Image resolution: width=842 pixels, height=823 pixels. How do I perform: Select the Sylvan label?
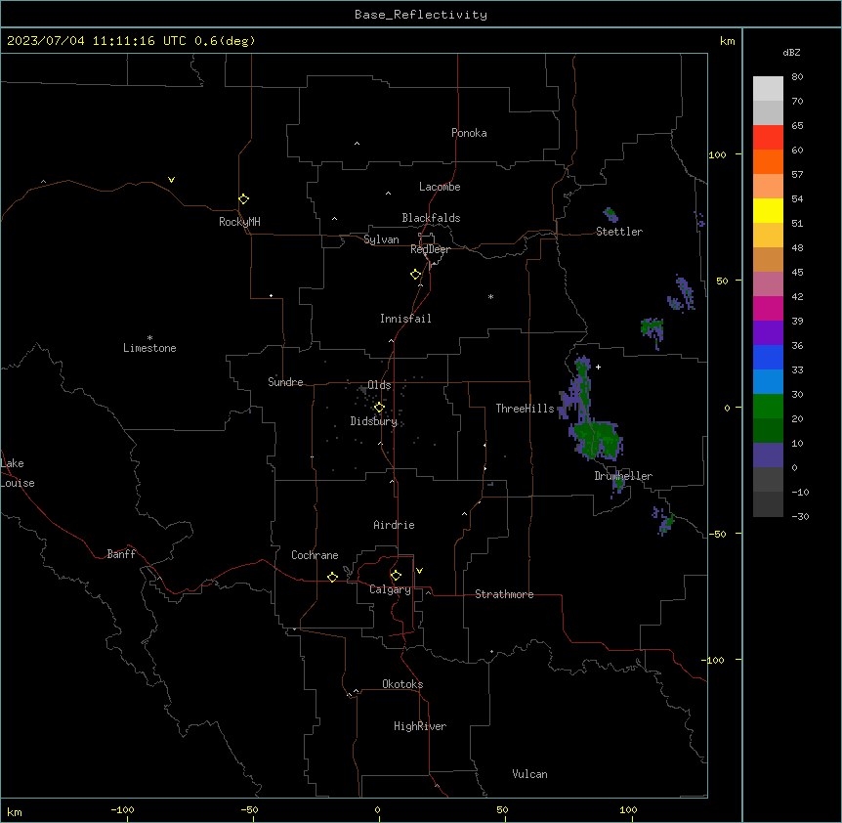pos(381,239)
